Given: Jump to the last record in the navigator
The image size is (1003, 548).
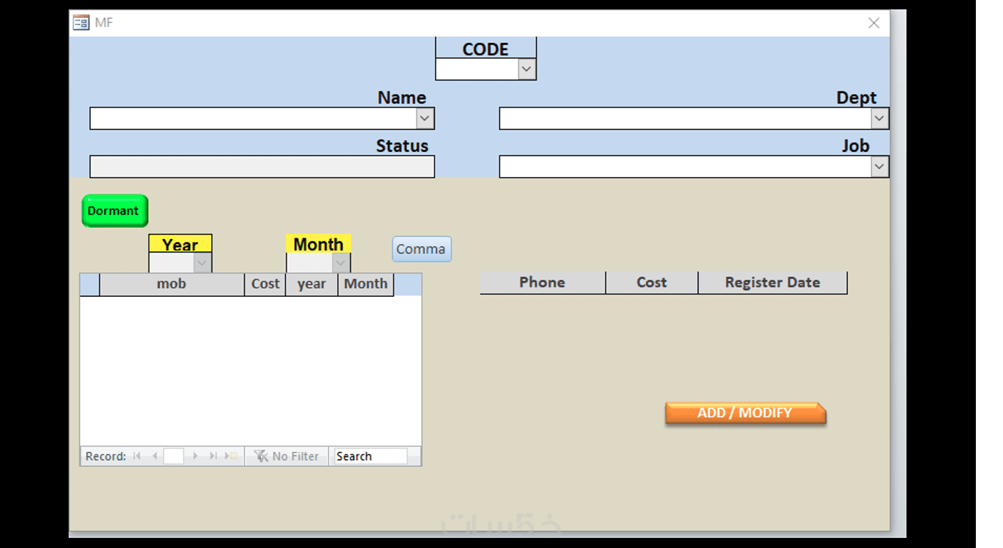Looking at the screenshot, I should [x=213, y=456].
